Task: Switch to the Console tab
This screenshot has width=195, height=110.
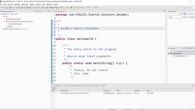Action: pyautogui.click(x=86, y=86)
